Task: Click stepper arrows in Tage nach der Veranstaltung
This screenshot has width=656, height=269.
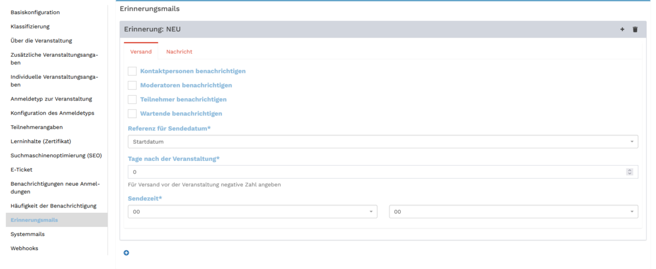Action: (629, 172)
